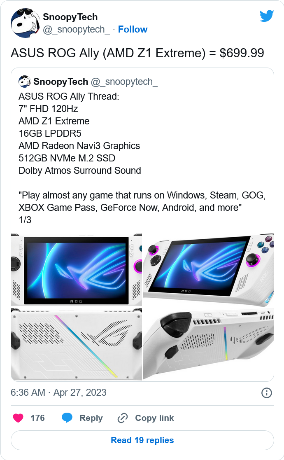This screenshot has height=460, width=284.
Task: Click the quoted tweet author SnoopyTech name
Action: coord(61,82)
